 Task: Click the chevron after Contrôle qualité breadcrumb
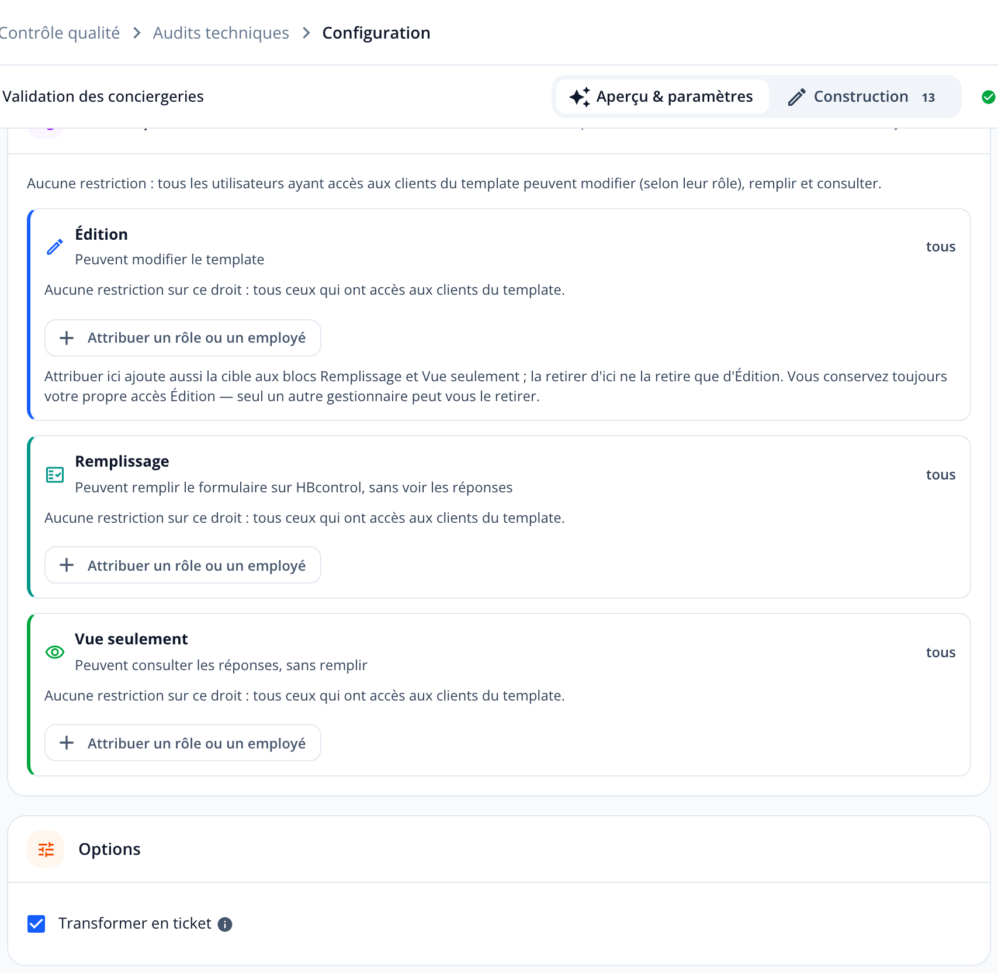pos(137,33)
